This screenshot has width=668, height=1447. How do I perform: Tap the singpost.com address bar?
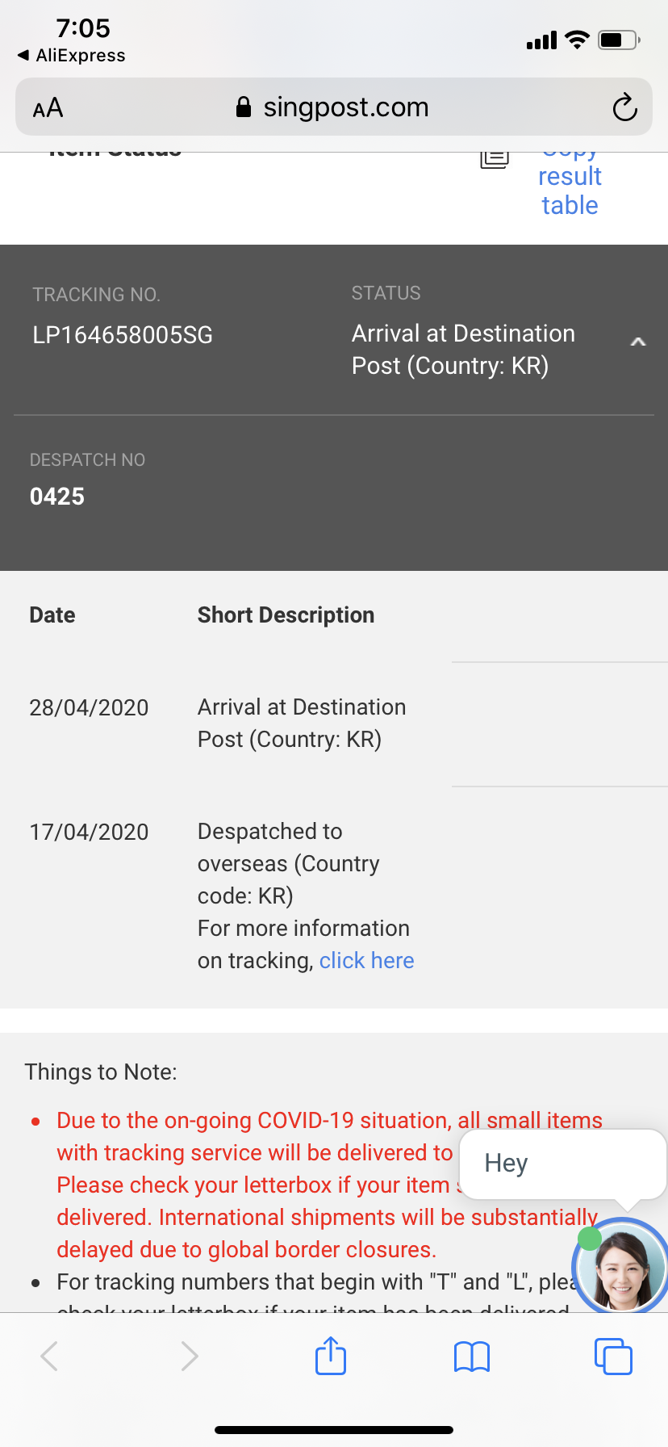point(345,107)
